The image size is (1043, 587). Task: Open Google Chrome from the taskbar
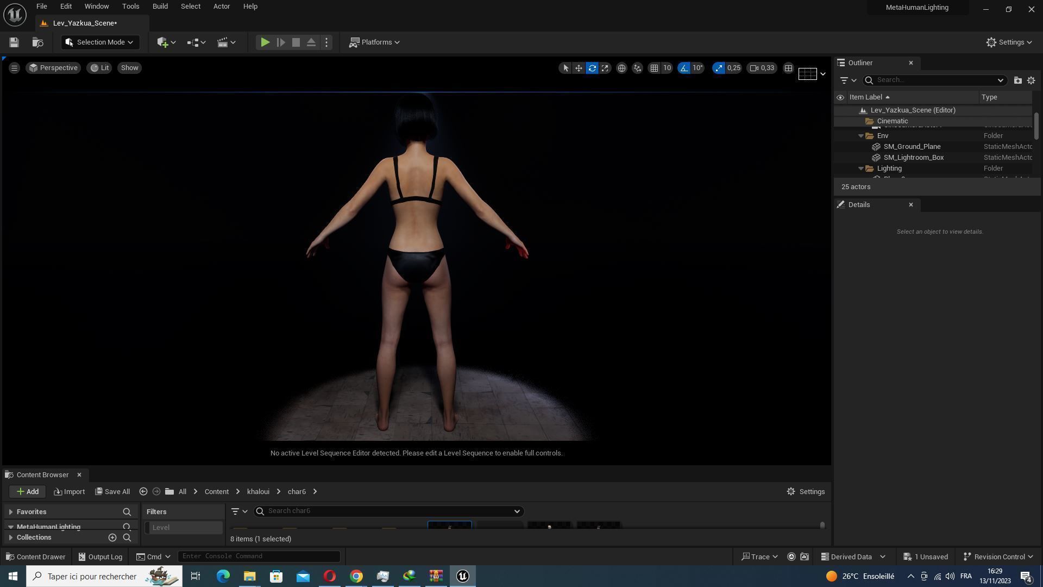coord(356,577)
